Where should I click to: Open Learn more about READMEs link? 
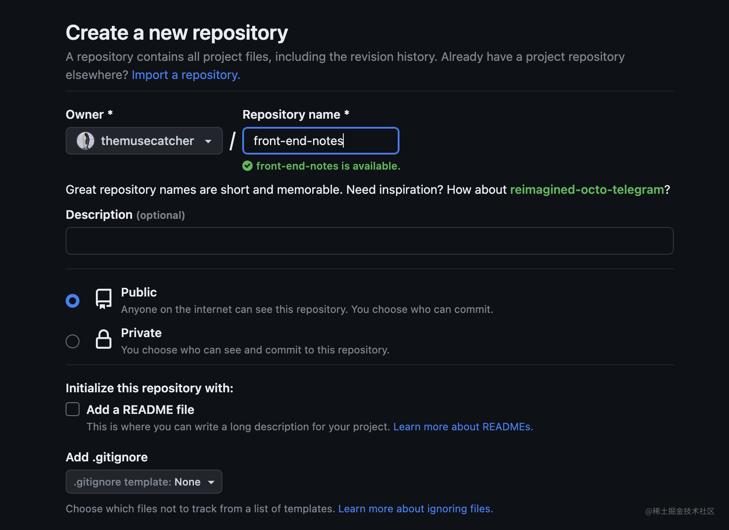pos(463,427)
